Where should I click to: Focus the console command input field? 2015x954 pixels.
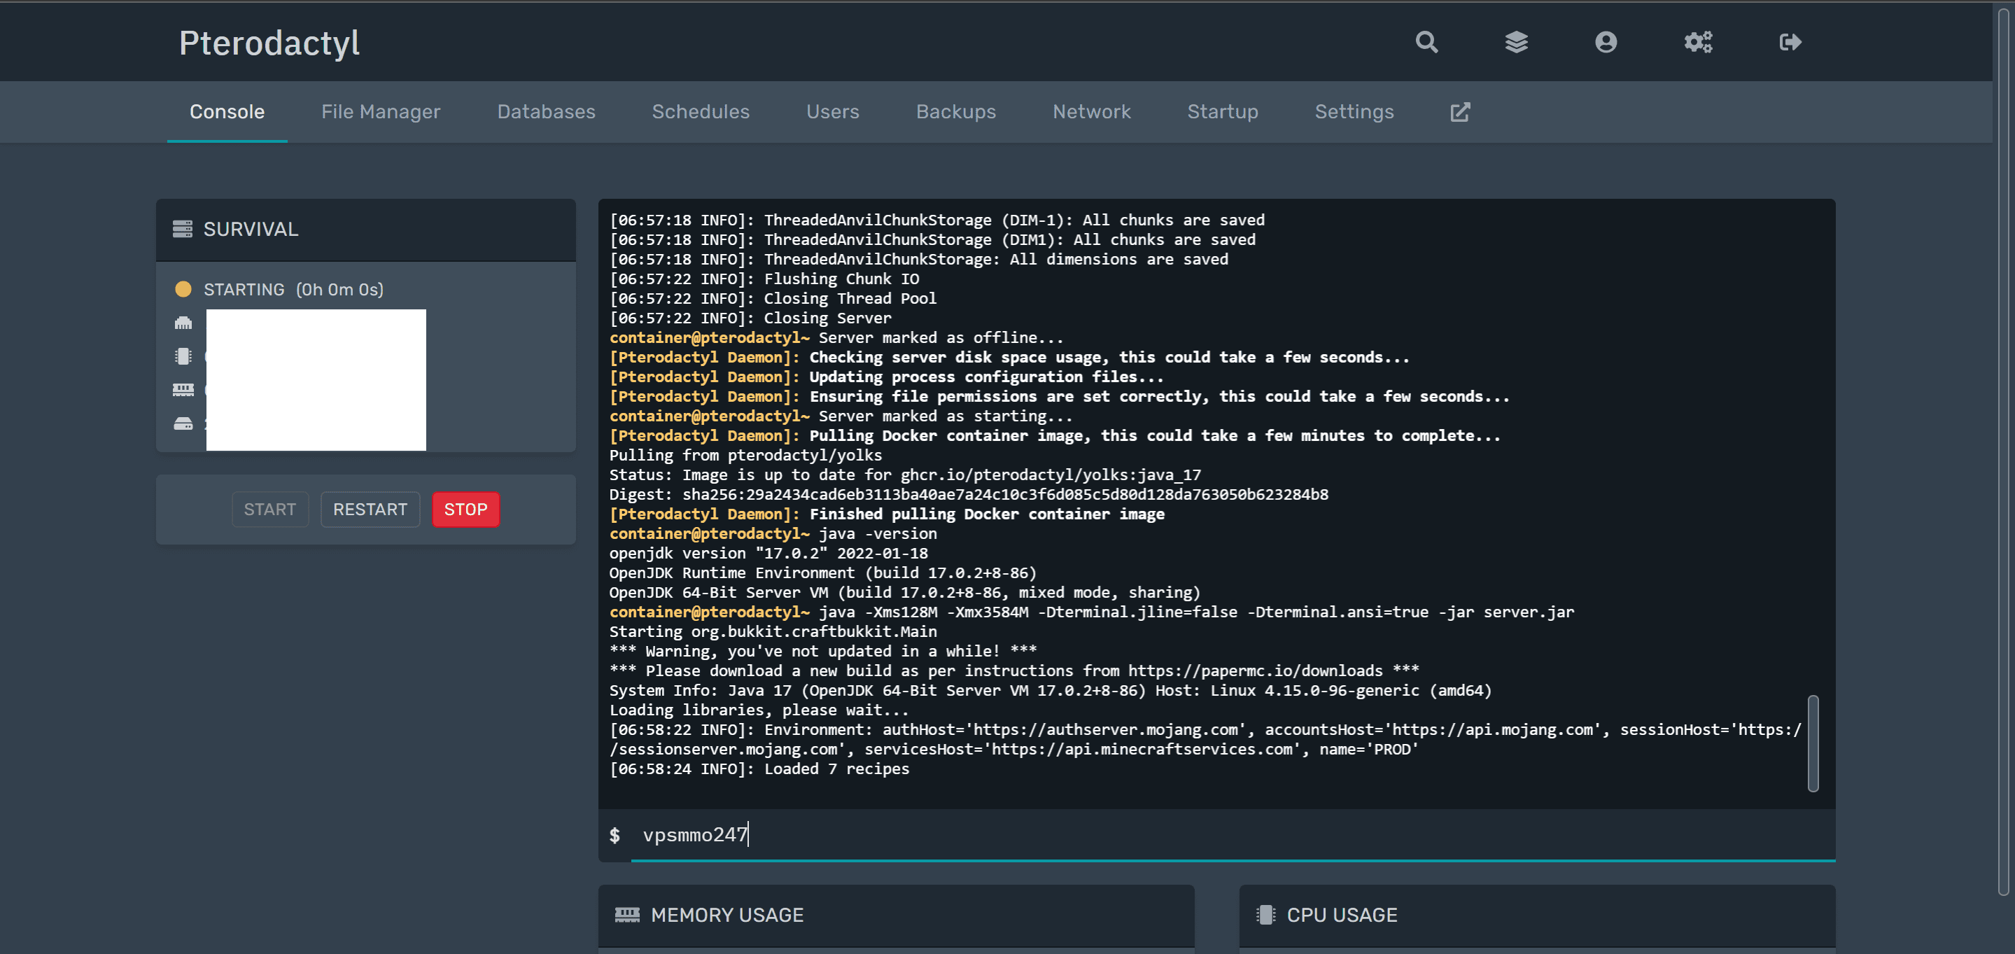point(1228,835)
